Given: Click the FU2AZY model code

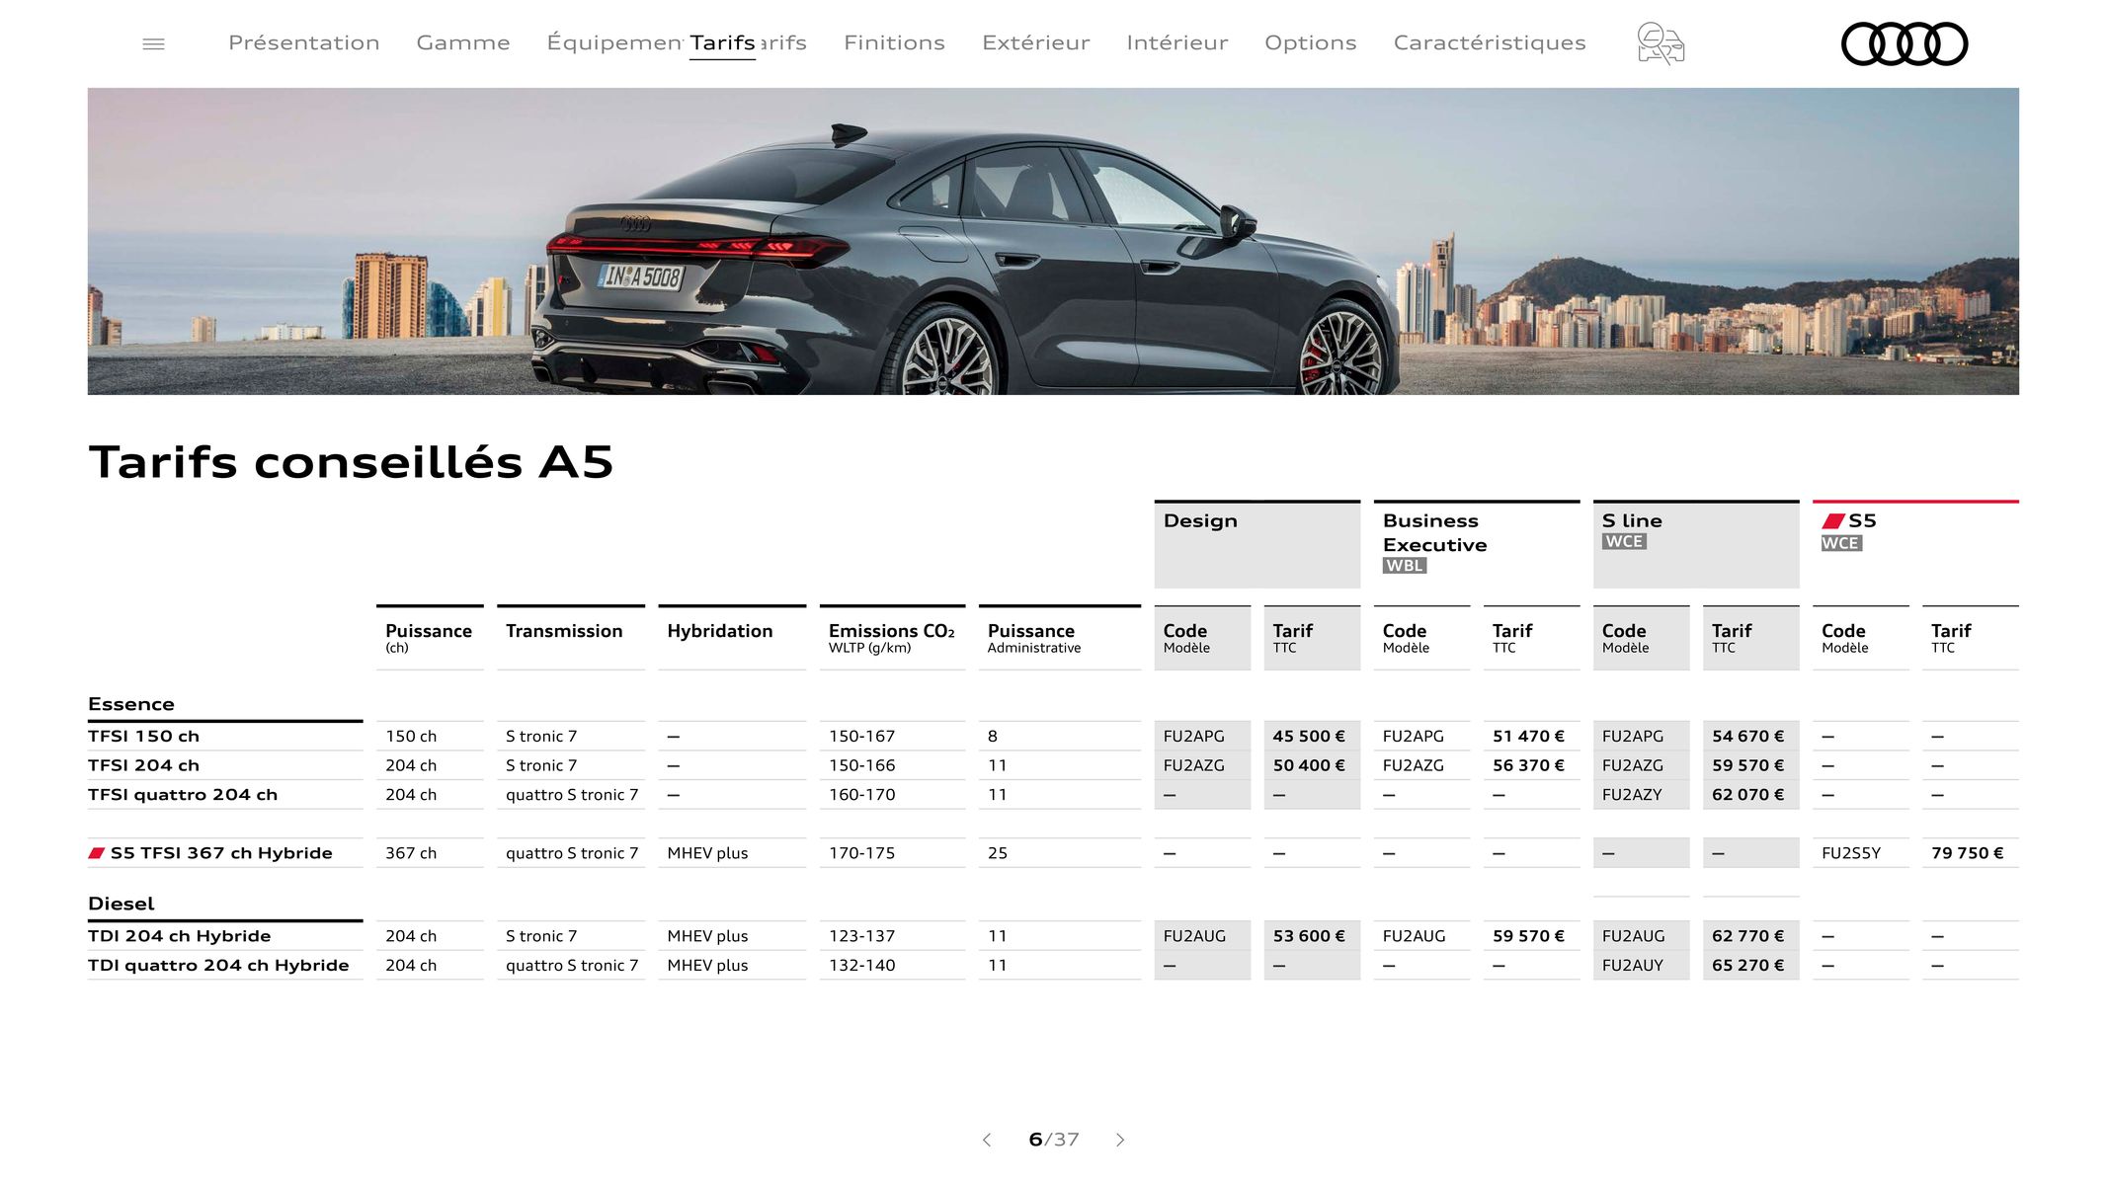Looking at the screenshot, I should coord(1632,795).
